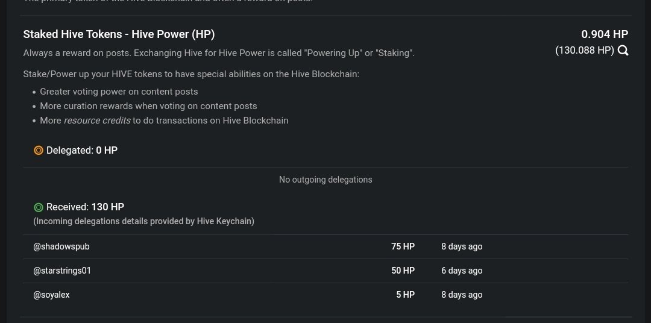Click the 6 days ago timestamp
The image size is (651, 323).
click(x=462, y=271)
